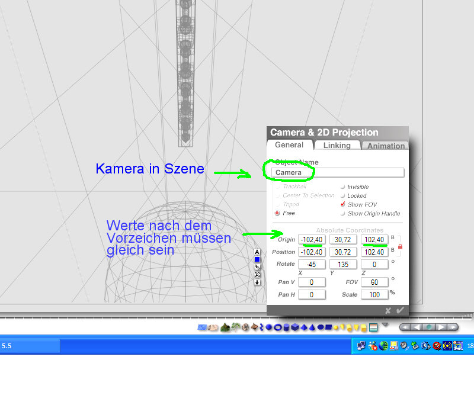Click Position Y field
Image resolution: width=474 pixels, height=405 pixels.
pos(343,252)
